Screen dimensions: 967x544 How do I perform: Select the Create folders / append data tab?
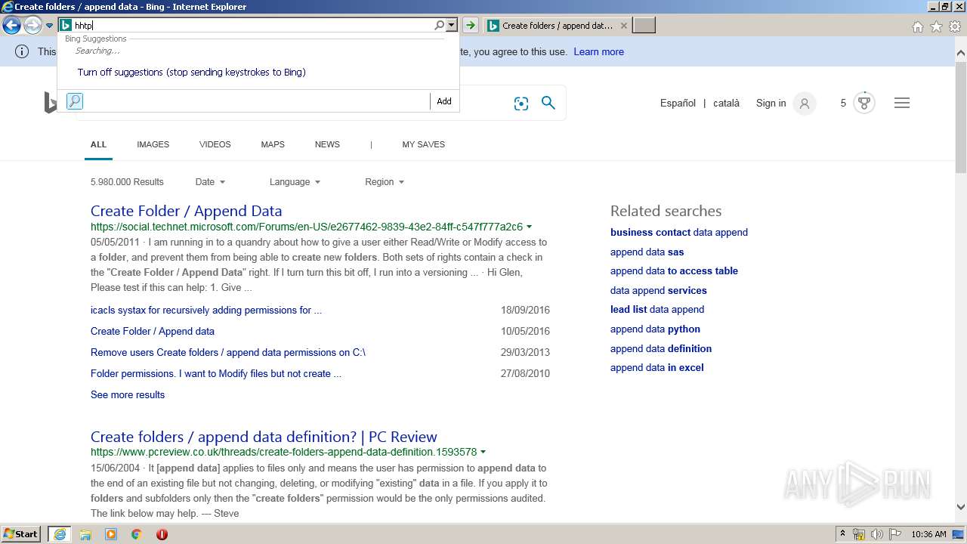[x=558, y=26]
